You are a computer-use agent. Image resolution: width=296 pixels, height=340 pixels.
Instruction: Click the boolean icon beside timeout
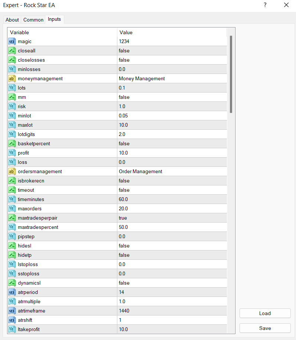pyautogui.click(x=12, y=190)
